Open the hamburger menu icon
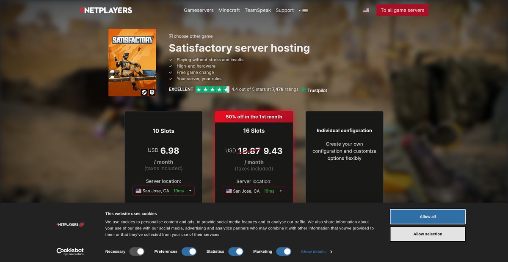508x262 pixels. pos(305,11)
